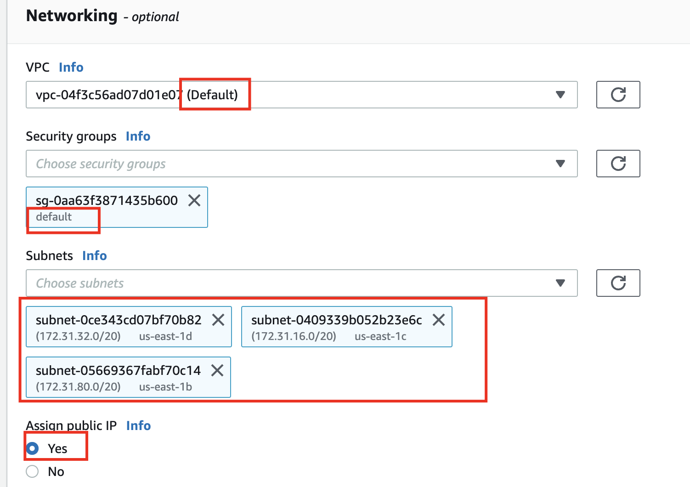The image size is (690, 487).
Task: Click the refresh button beside Subnets
Action: pos(618,283)
